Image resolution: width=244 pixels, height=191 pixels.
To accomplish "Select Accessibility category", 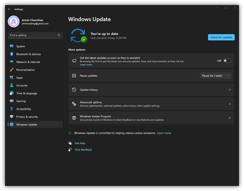I will 35,109.
